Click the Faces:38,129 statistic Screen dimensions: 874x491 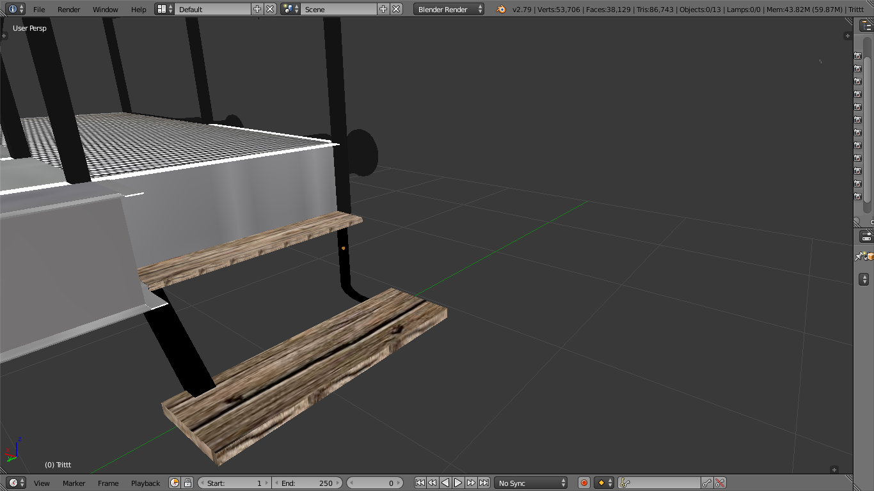(607, 10)
